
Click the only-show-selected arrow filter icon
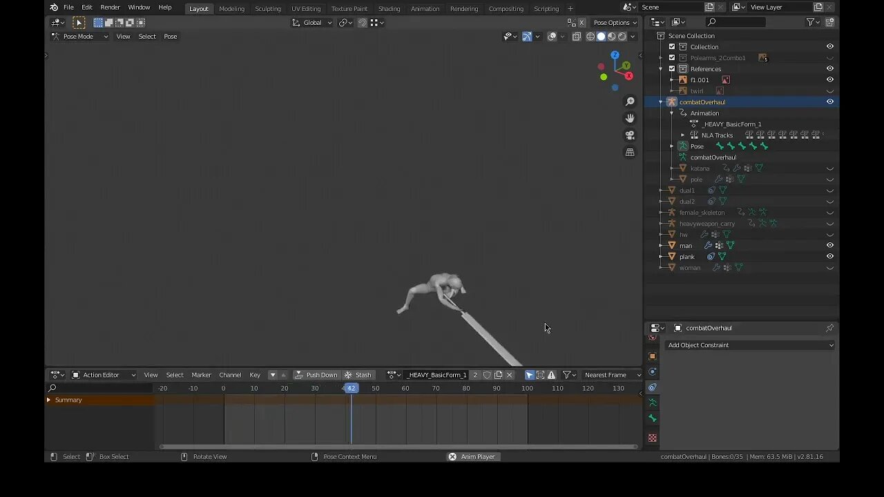tap(529, 375)
